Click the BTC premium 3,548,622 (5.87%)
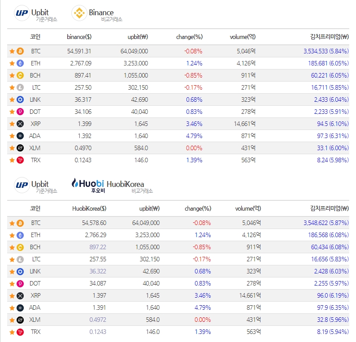 tap(326, 223)
